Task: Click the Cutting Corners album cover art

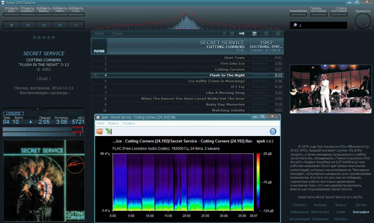Action: (x=44, y=180)
